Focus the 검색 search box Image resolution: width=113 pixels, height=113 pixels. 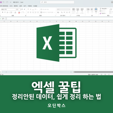click(57, 2)
